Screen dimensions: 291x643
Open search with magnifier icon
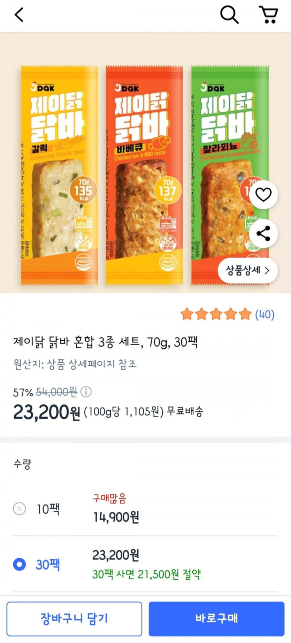click(x=229, y=15)
